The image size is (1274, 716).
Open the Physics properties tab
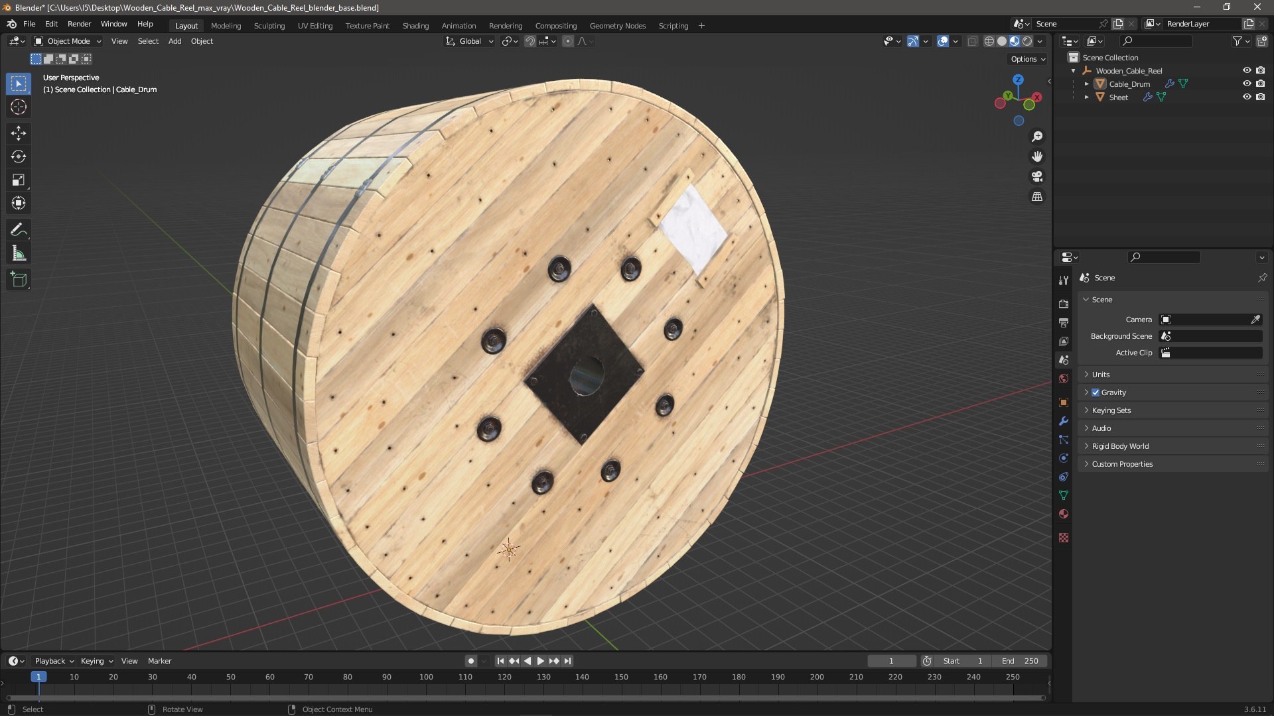pos(1064,458)
